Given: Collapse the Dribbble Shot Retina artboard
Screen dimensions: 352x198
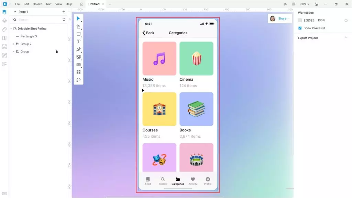Looking at the screenshot, I should click(x=11, y=29).
